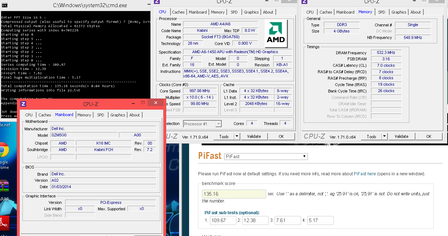
Task: Click the CPU-Z icon in Mainboard window title bar
Action: (23, 104)
